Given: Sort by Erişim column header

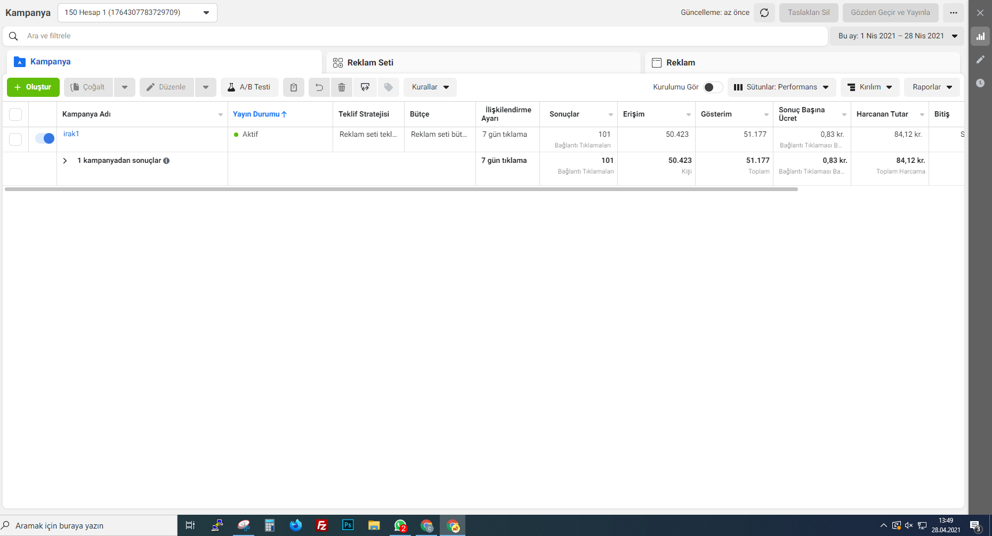Looking at the screenshot, I should pos(634,114).
